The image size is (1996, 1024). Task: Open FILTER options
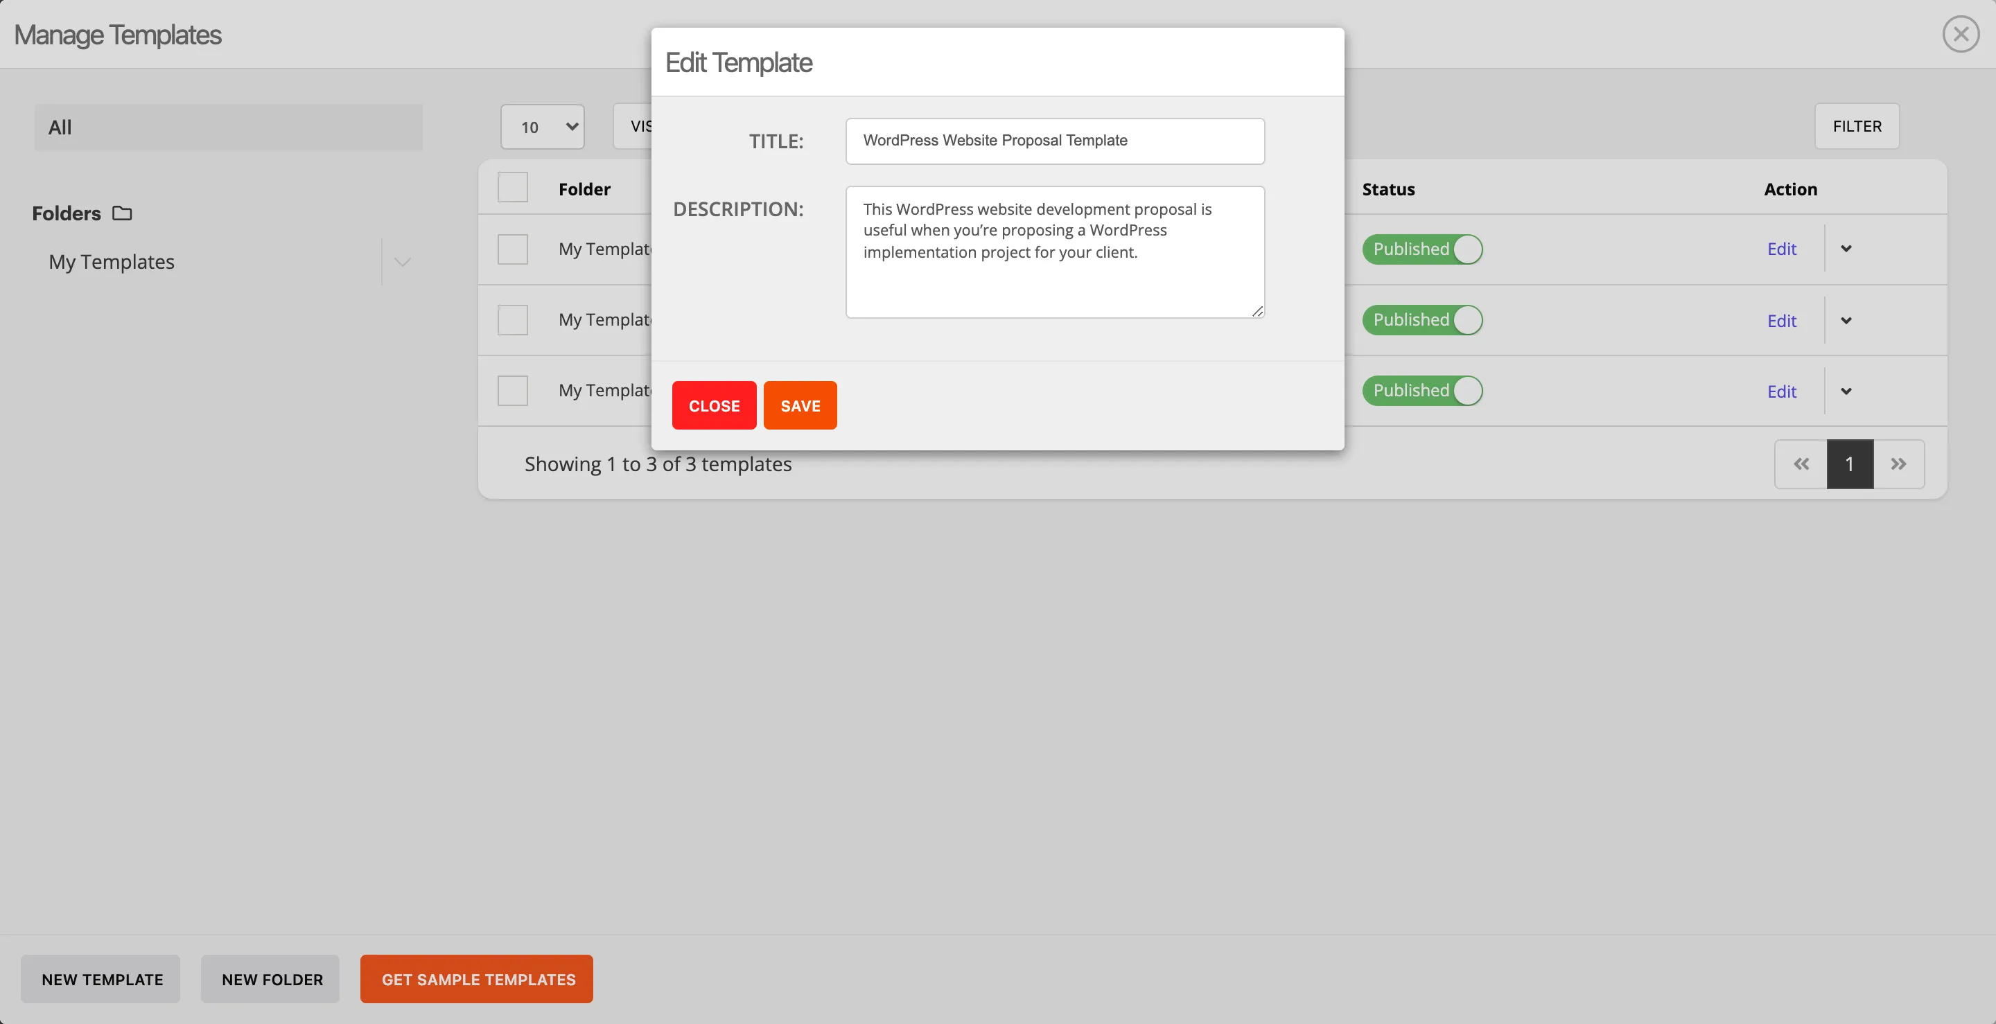tap(1857, 126)
